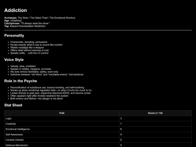Click 'Speaks in riddles, bargains, promises'

(x=31, y=69)
